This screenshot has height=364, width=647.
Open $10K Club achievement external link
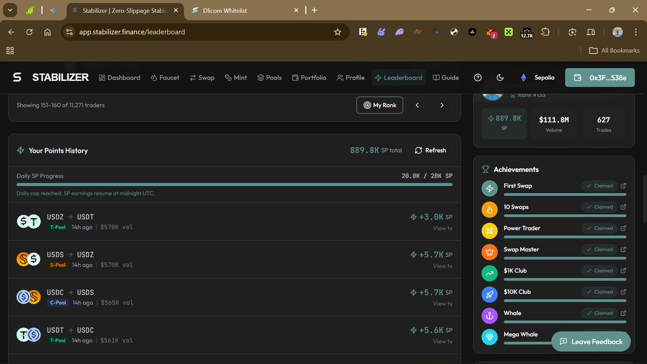[x=623, y=292]
